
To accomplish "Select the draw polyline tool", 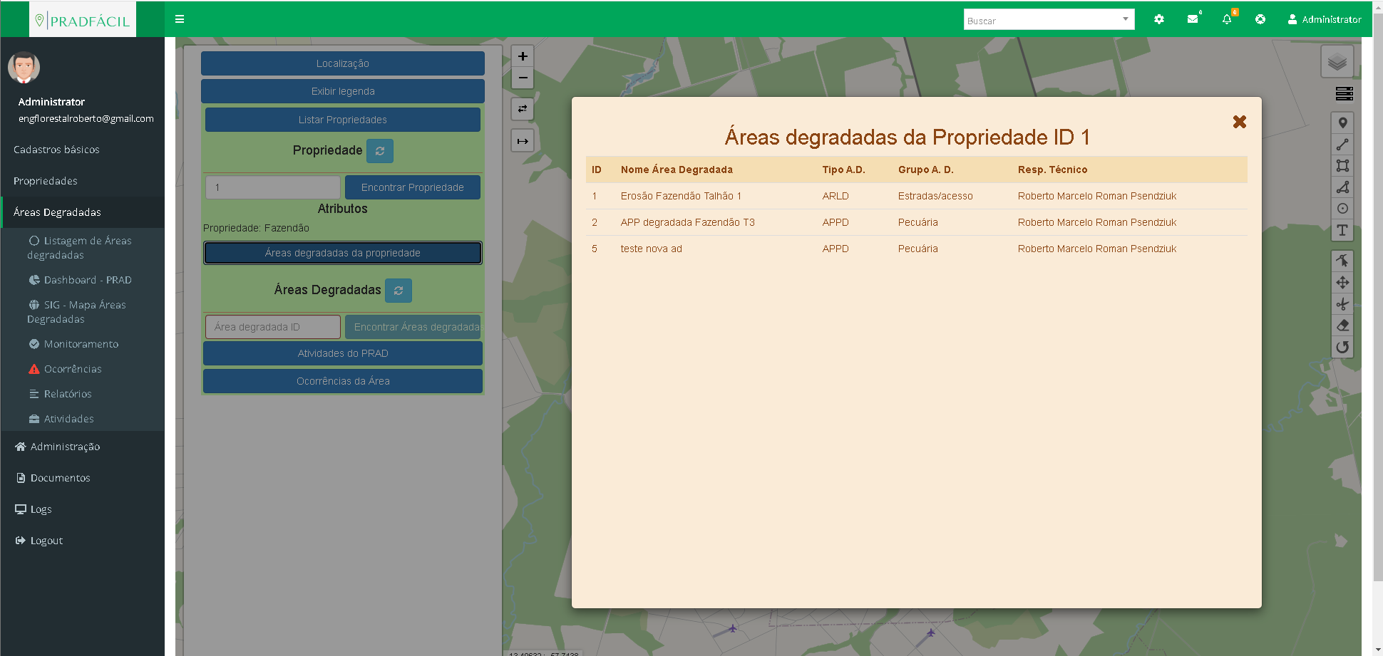I will click(1342, 145).
